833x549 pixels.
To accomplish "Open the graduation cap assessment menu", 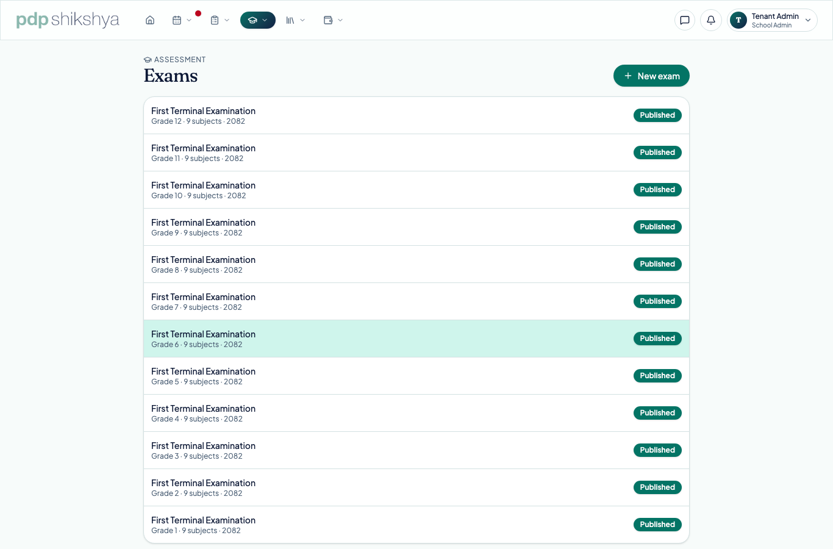I will coord(258,20).
